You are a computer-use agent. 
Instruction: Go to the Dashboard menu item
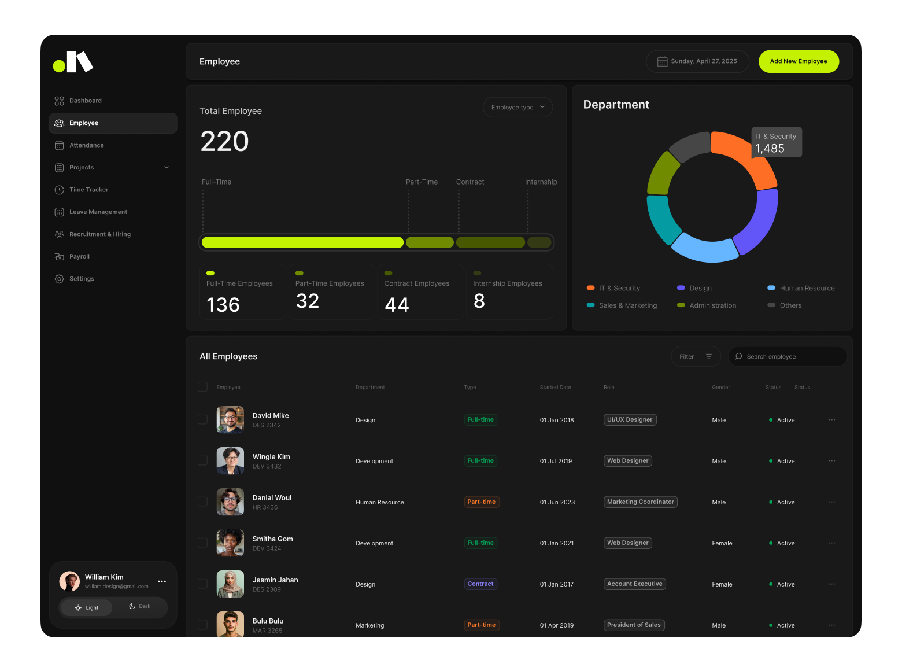(x=86, y=101)
